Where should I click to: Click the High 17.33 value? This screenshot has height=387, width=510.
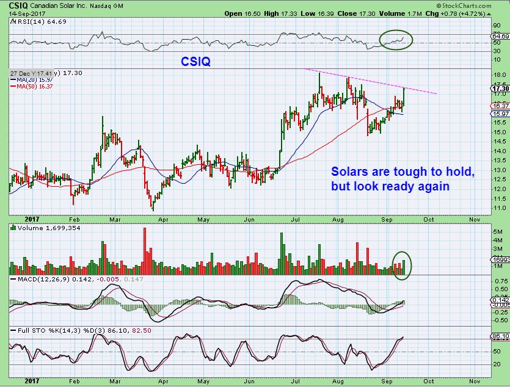281,13
